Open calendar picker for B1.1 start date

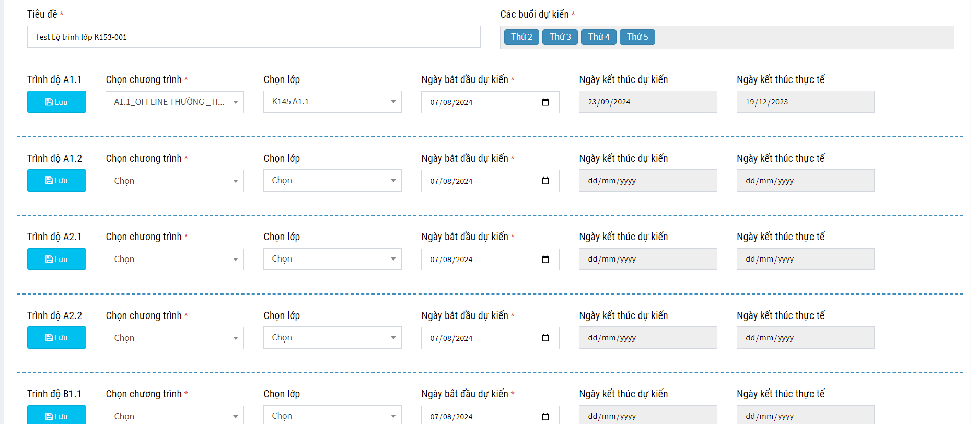[545, 417]
